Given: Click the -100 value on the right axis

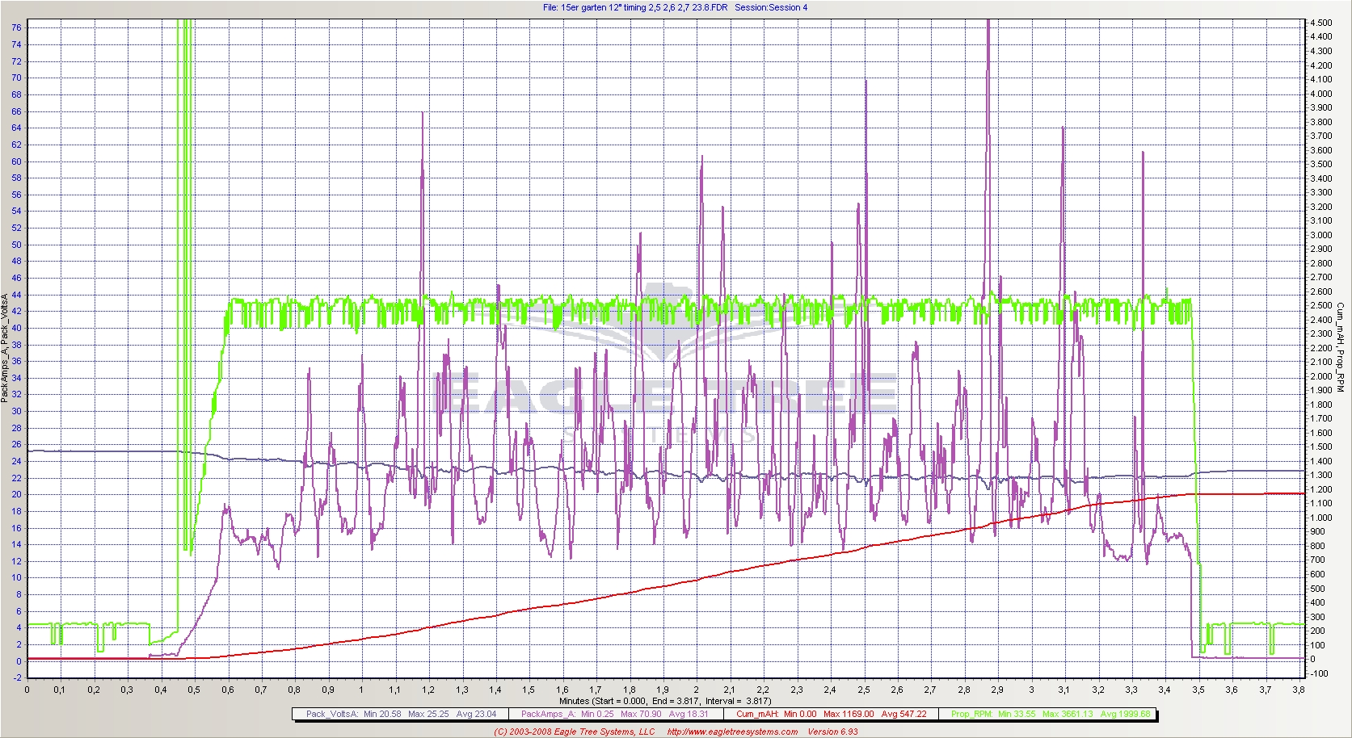Looking at the screenshot, I should pyautogui.click(x=1319, y=673).
